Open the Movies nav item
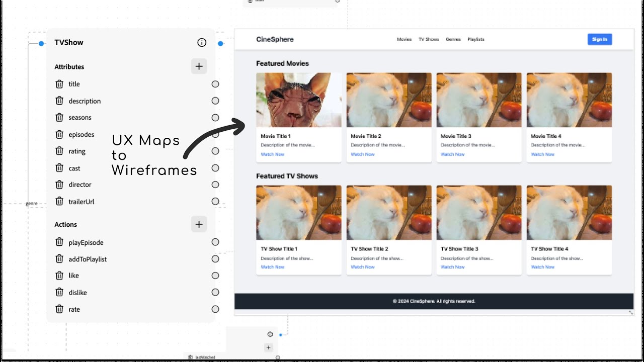644x362 pixels. tap(404, 39)
